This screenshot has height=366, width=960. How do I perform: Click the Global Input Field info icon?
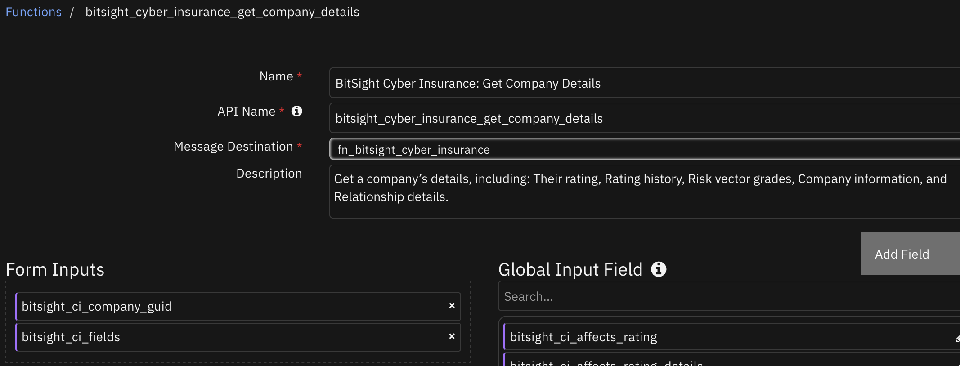pos(659,269)
